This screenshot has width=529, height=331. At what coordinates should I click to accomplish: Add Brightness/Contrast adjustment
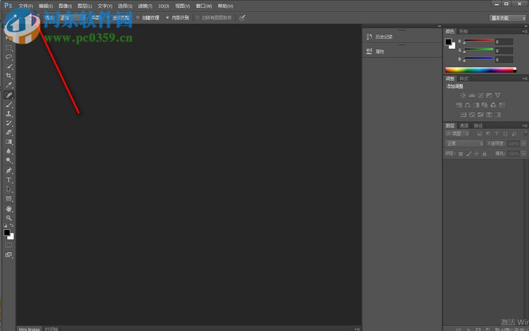pyautogui.click(x=464, y=95)
